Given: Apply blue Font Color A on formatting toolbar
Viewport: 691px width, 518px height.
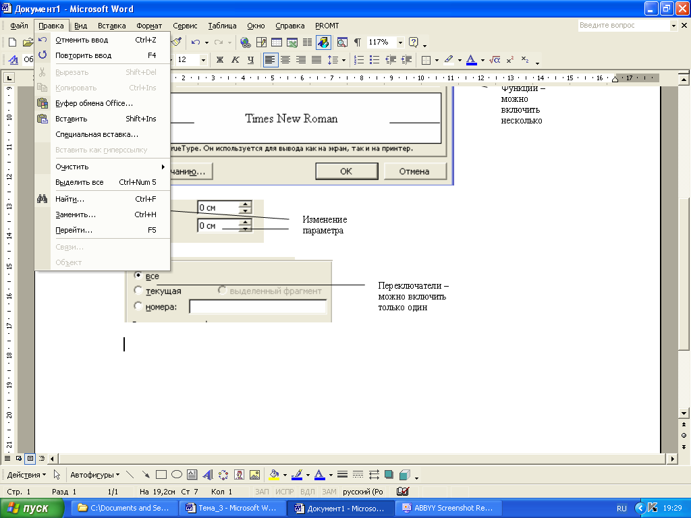Looking at the screenshot, I should (x=471, y=59).
